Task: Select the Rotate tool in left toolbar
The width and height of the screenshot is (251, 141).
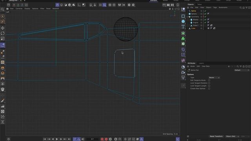Action: pyautogui.click(x=3, y=33)
